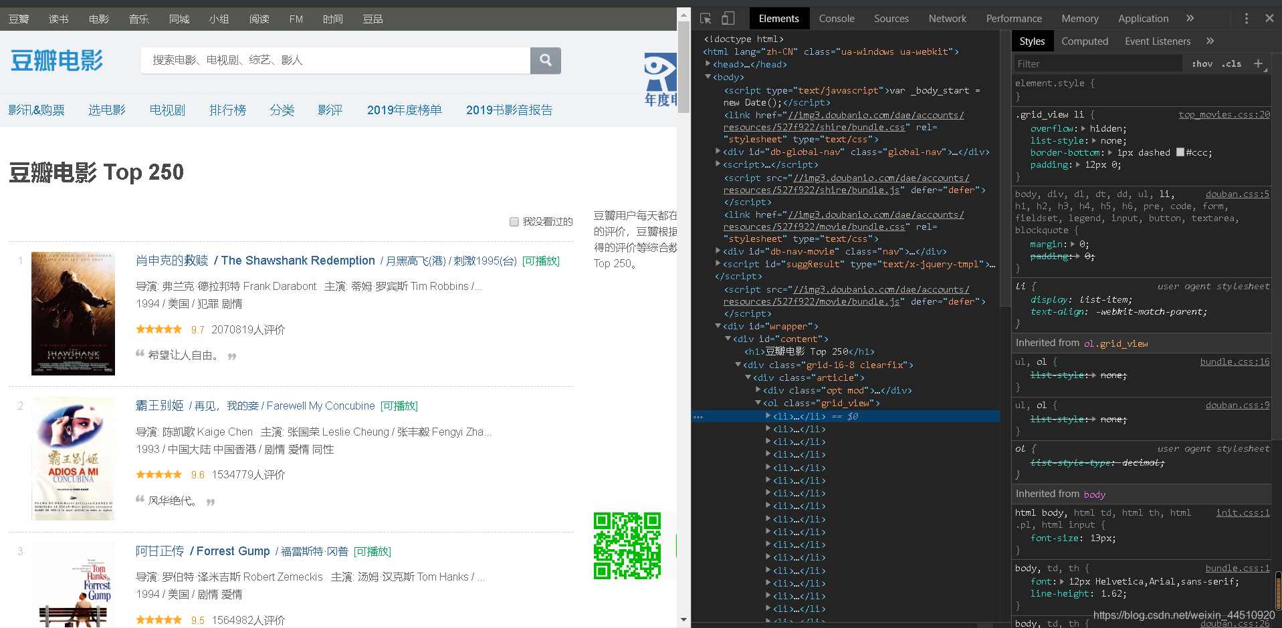Screen dimensions: 1282x628
Task: Open the Elements tab
Action: pos(778,19)
